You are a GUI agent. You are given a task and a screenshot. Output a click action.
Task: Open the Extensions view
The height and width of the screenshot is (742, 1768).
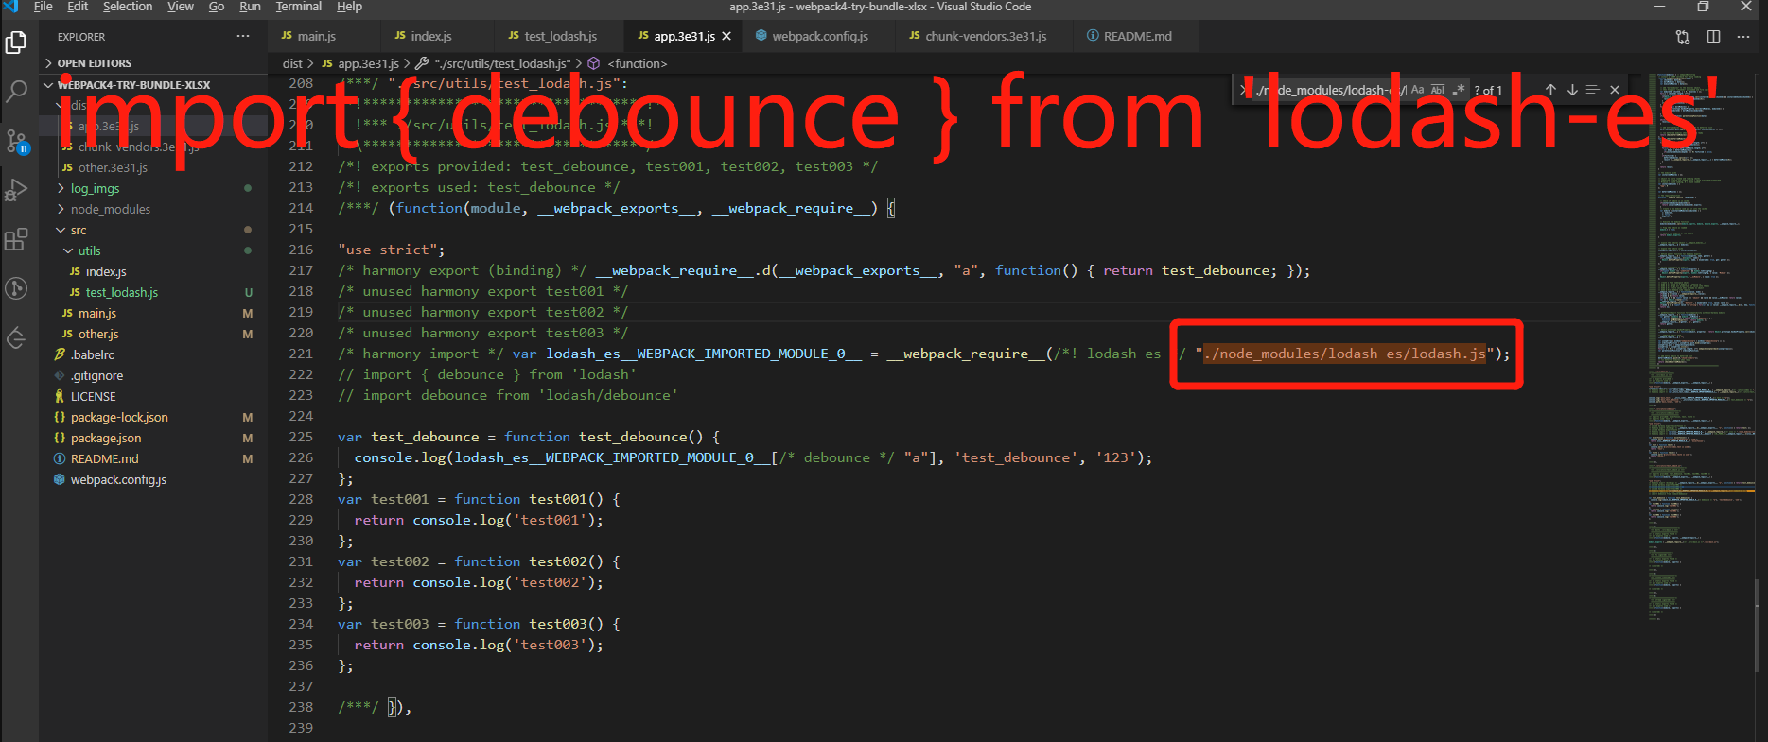16,239
